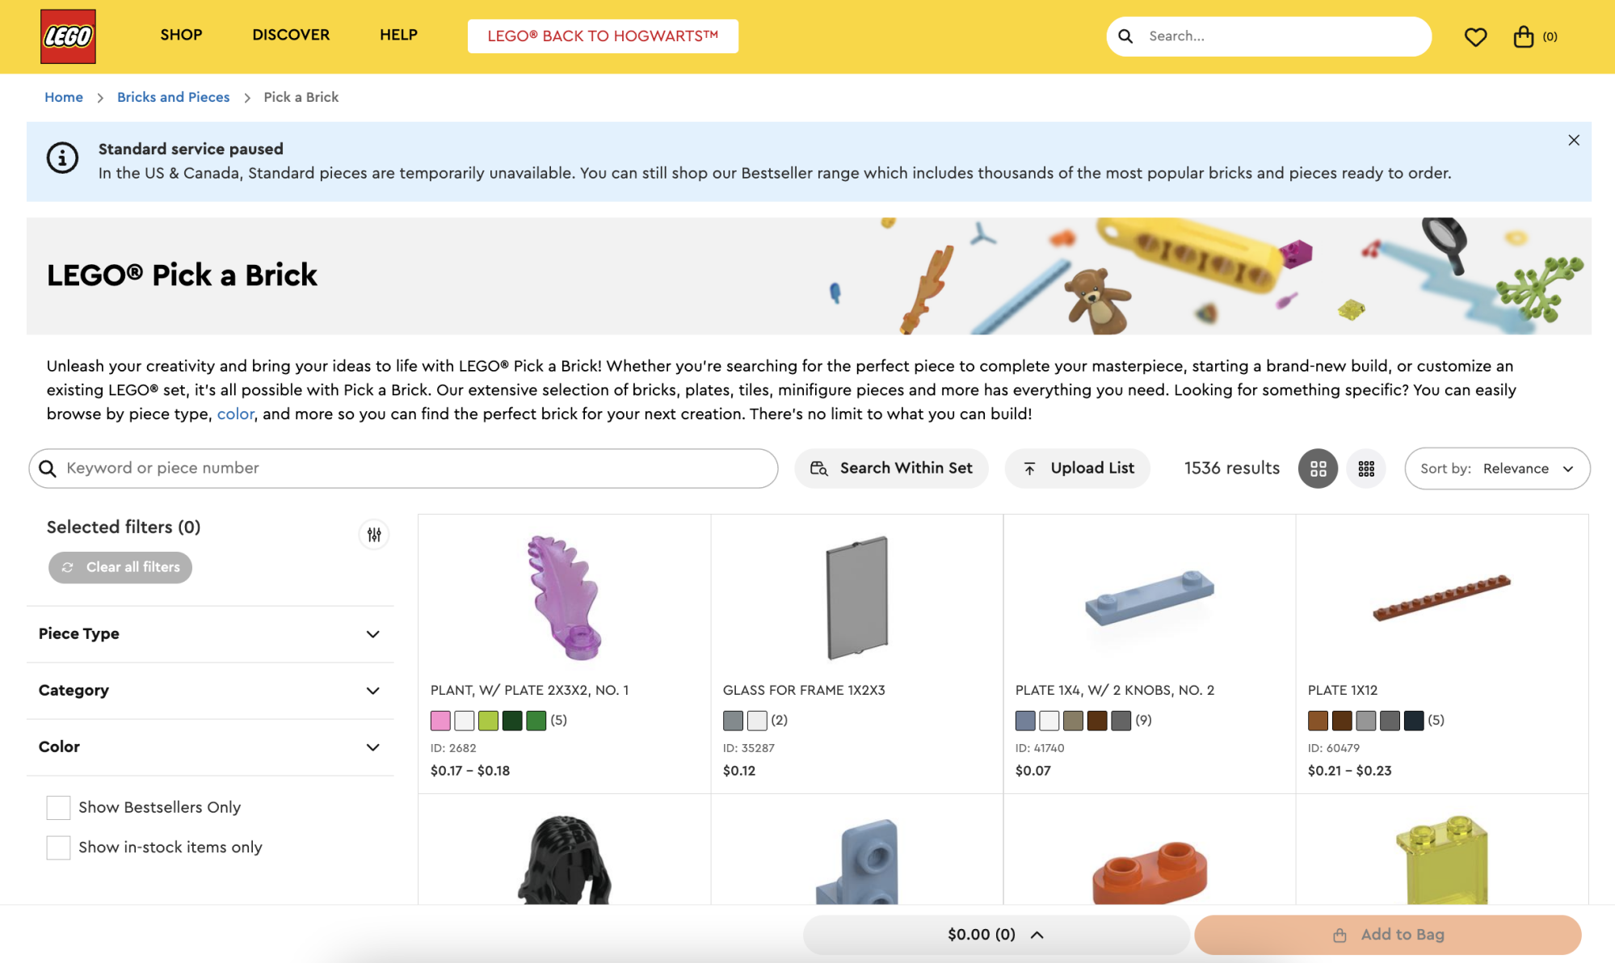Image resolution: width=1615 pixels, height=963 pixels.
Task: Click the filter sliders icon
Action: click(374, 535)
